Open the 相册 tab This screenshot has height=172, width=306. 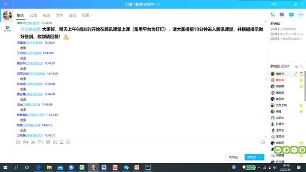click(46, 15)
